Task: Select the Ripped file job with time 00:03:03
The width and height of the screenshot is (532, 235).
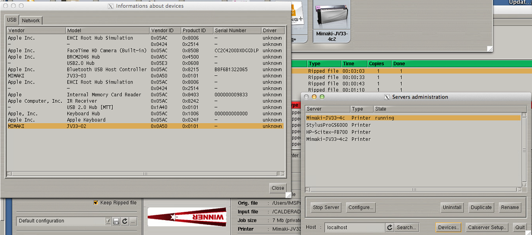Action: click(412, 71)
